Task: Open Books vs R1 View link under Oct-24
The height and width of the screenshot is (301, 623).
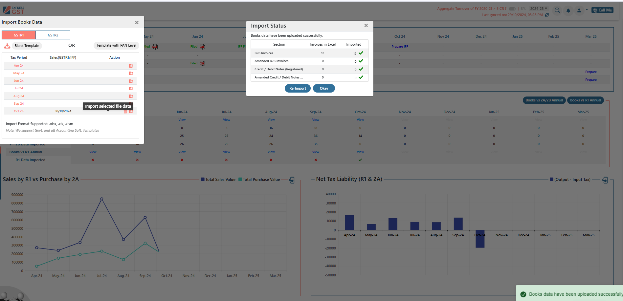Action: click(x=360, y=152)
